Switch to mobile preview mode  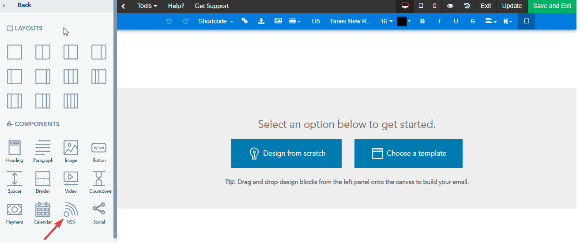coord(435,6)
